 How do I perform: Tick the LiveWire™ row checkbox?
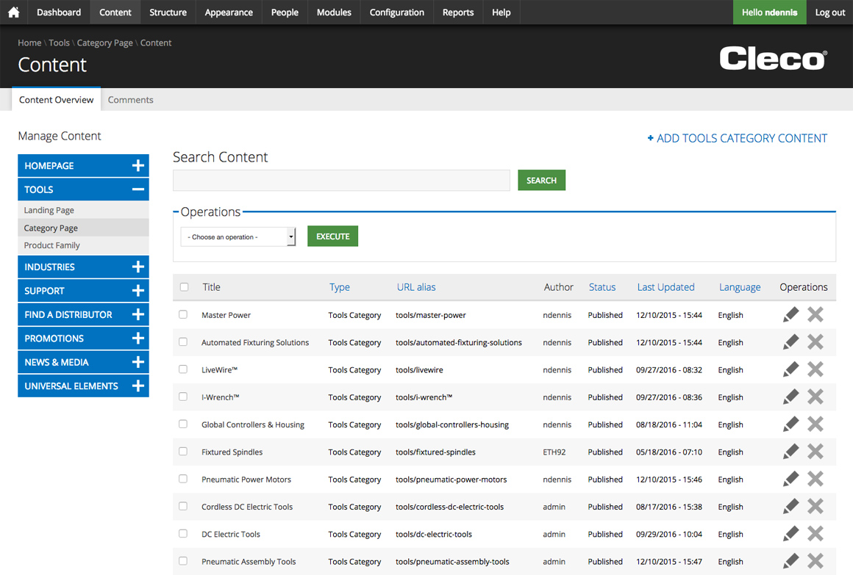[x=183, y=369]
